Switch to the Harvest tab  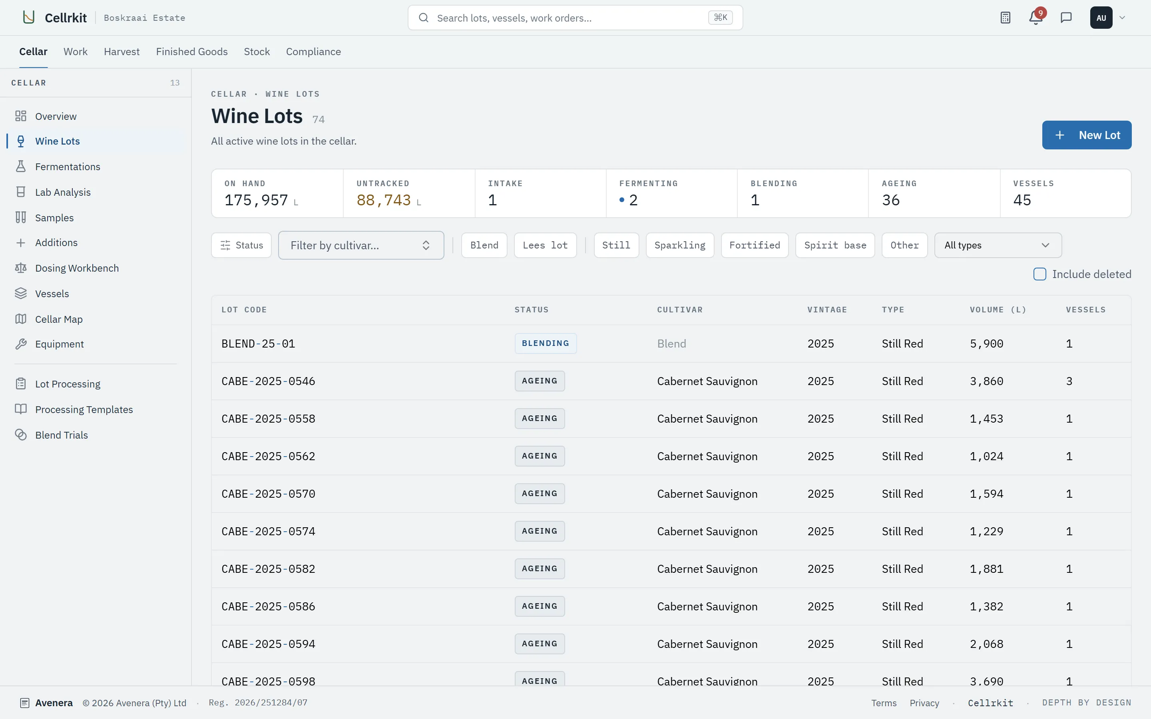[122, 52]
